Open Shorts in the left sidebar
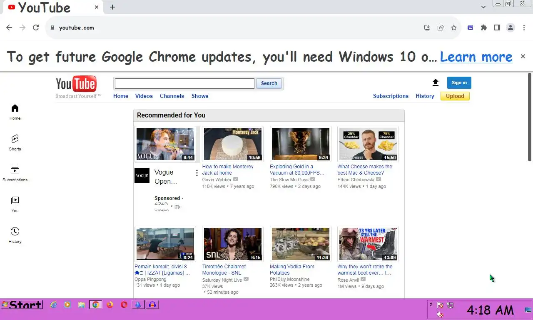This screenshot has width=533, height=320. 15,143
